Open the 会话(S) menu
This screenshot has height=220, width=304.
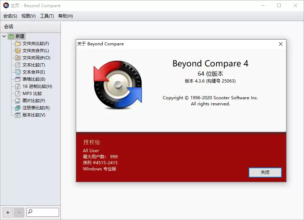(10, 16)
